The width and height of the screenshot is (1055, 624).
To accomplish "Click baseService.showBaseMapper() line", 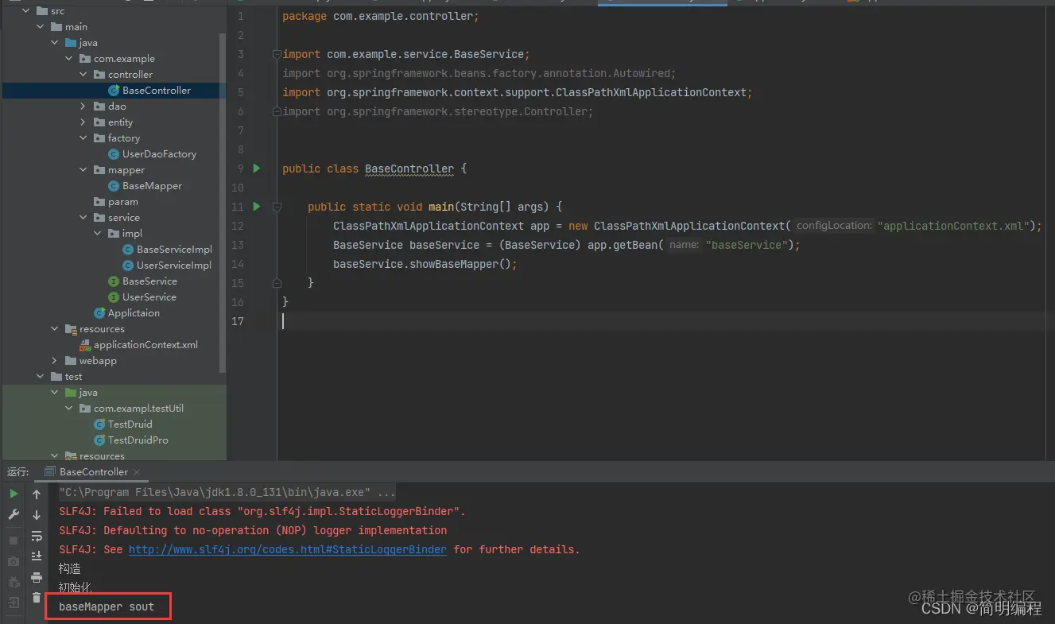I will 425,264.
